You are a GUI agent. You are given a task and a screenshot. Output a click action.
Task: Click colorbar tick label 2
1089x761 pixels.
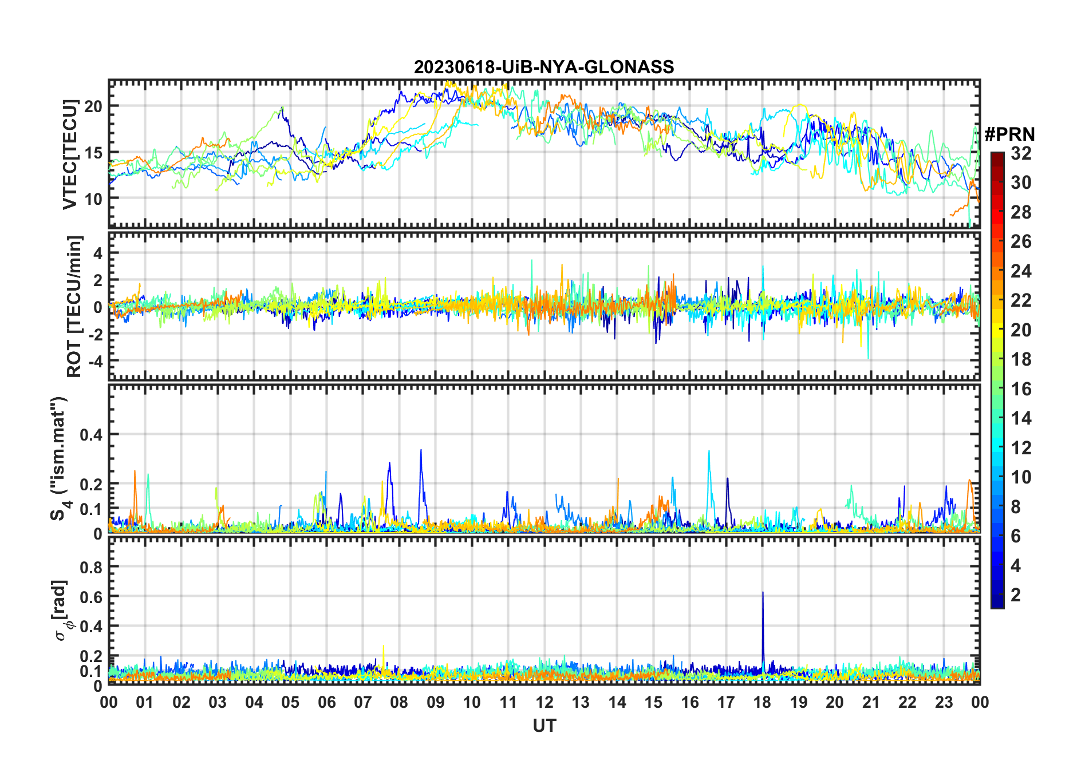pyautogui.click(x=1016, y=595)
